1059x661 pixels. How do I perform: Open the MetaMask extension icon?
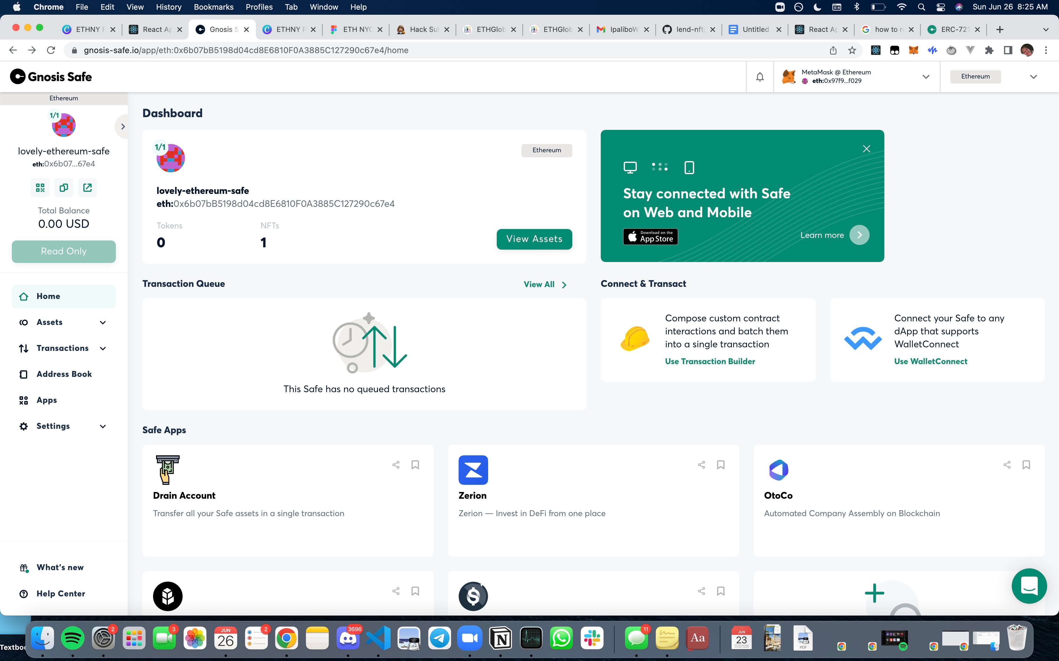(x=913, y=50)
